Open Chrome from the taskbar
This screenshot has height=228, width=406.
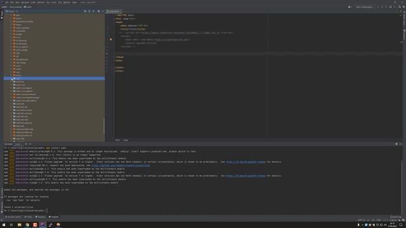(27, 225)
